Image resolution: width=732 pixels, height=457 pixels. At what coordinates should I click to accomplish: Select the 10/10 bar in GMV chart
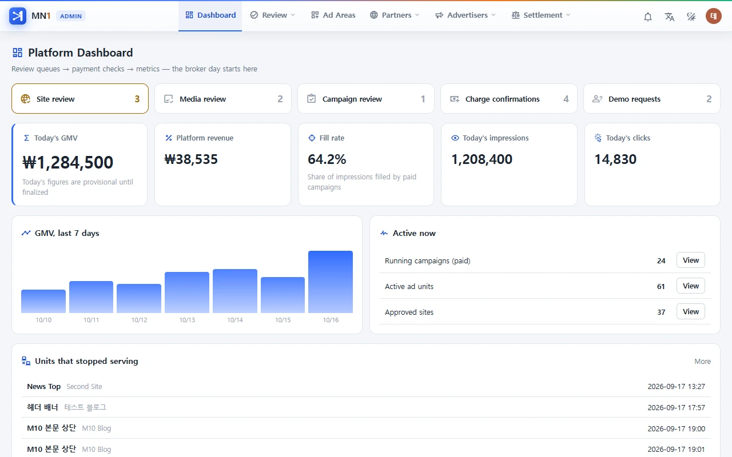coord(43,301)
